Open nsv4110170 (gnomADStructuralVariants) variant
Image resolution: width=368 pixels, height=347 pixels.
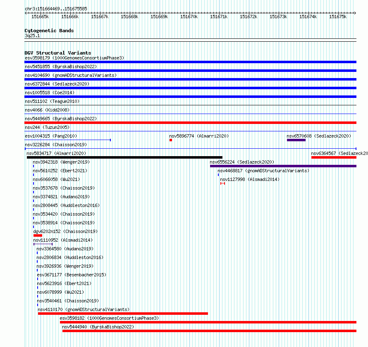click(x=84, y=309)
